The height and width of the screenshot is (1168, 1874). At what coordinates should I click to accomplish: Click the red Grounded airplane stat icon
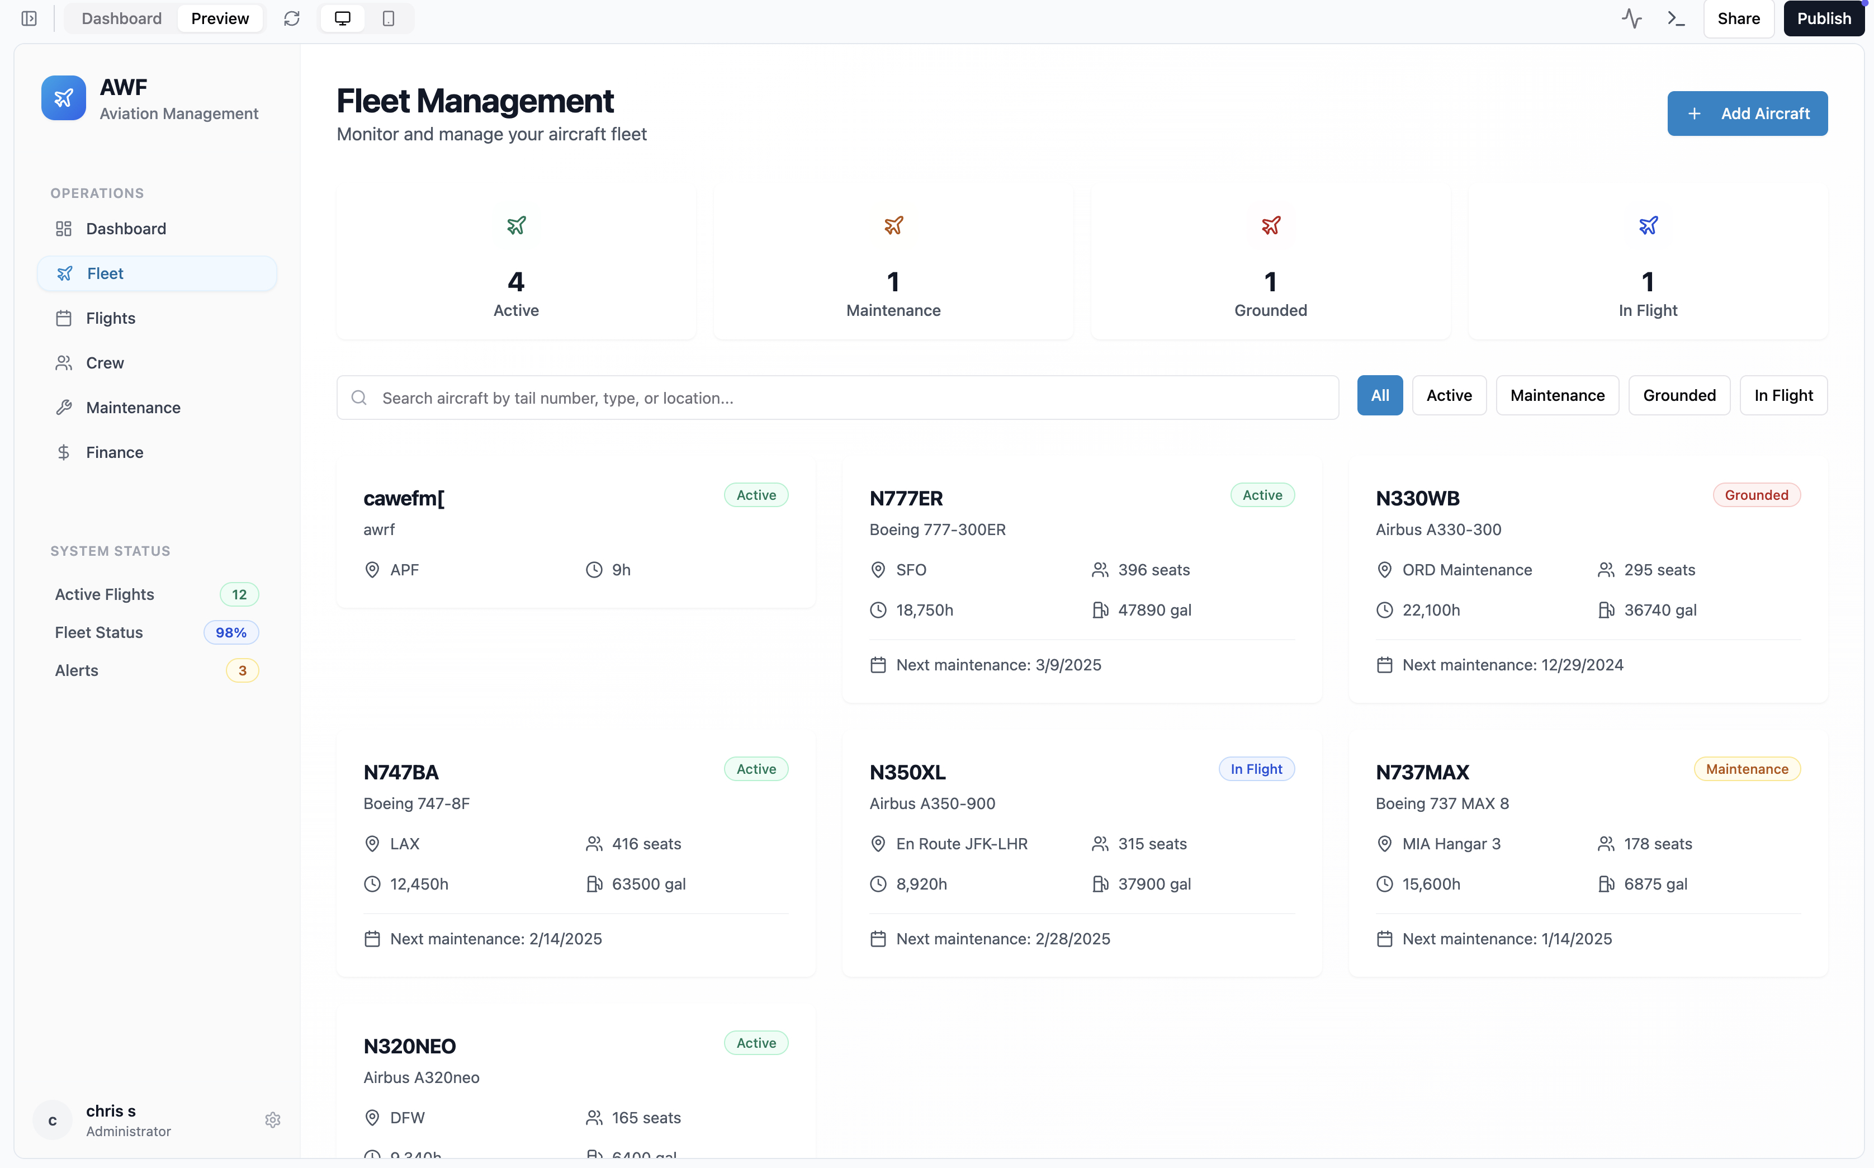1271,225
